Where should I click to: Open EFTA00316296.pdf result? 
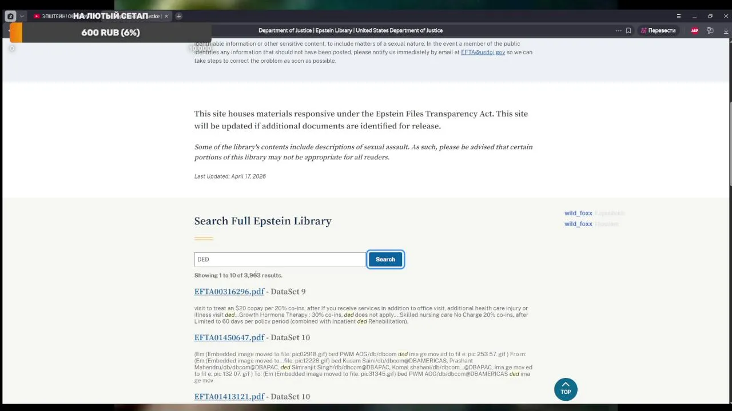(x=229, y=292)
